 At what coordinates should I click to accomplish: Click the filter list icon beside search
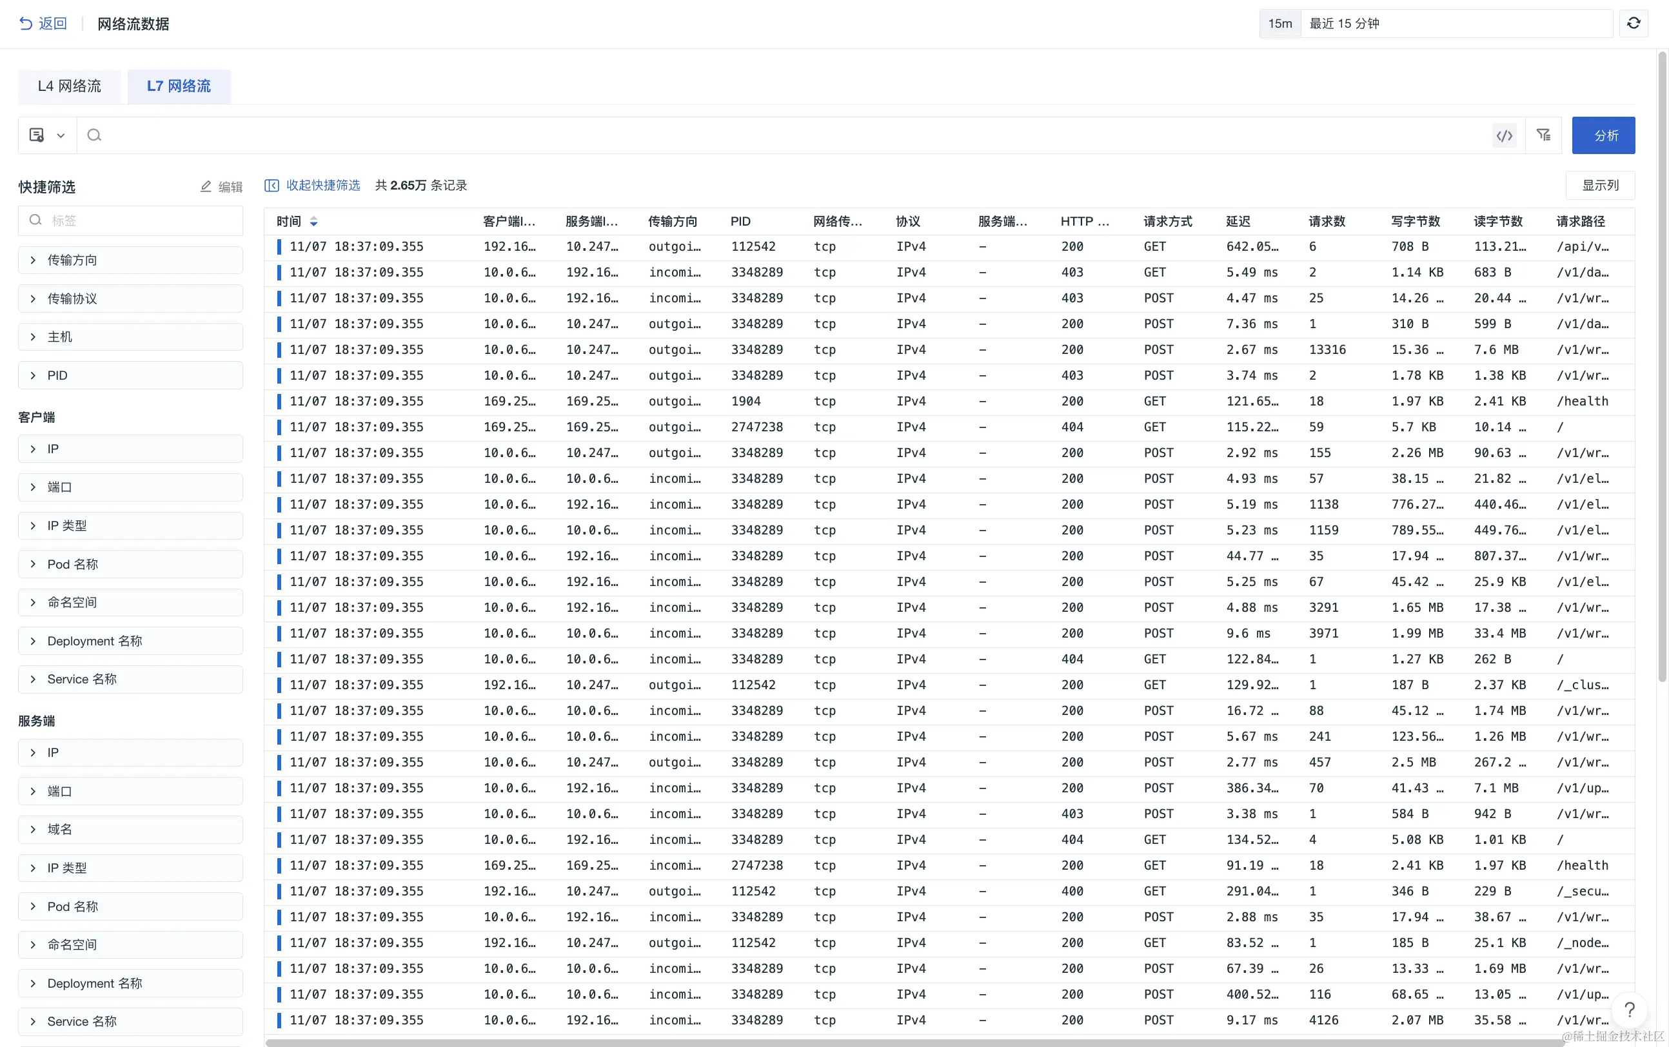1543,135
